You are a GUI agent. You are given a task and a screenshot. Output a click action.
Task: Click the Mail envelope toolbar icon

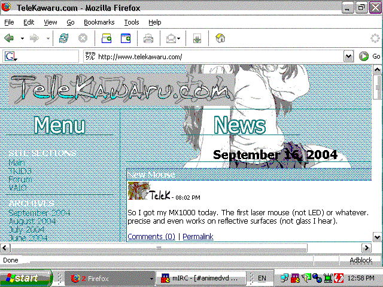[171, 38]
